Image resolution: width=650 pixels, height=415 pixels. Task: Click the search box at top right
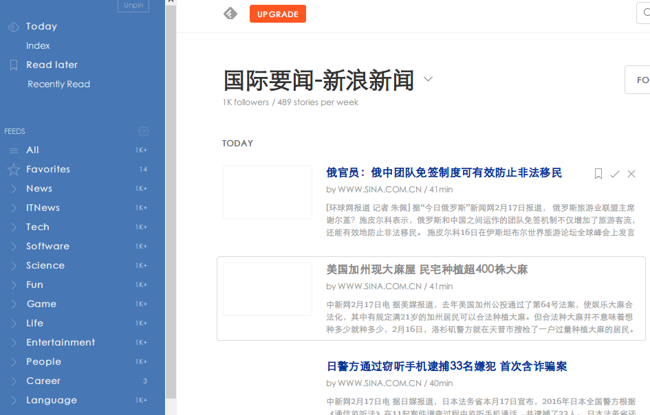coord(643,13)
